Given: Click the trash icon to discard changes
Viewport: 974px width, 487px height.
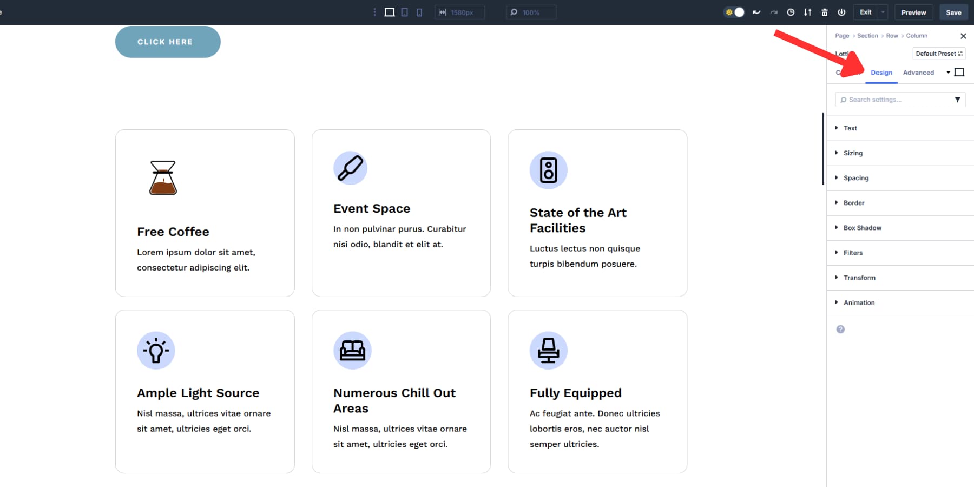Looking at the screenshot, I should click(825, 12).
